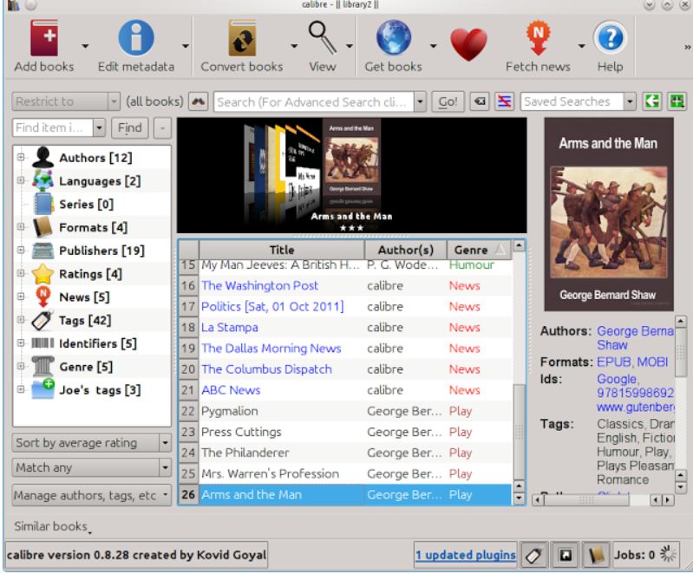The width and height of the screenshot is (693, 574).
Task: Click the Convert books icon
Action: [242, 39]
